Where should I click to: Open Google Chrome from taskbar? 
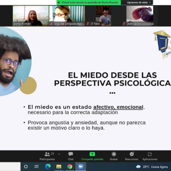(70, 166)
